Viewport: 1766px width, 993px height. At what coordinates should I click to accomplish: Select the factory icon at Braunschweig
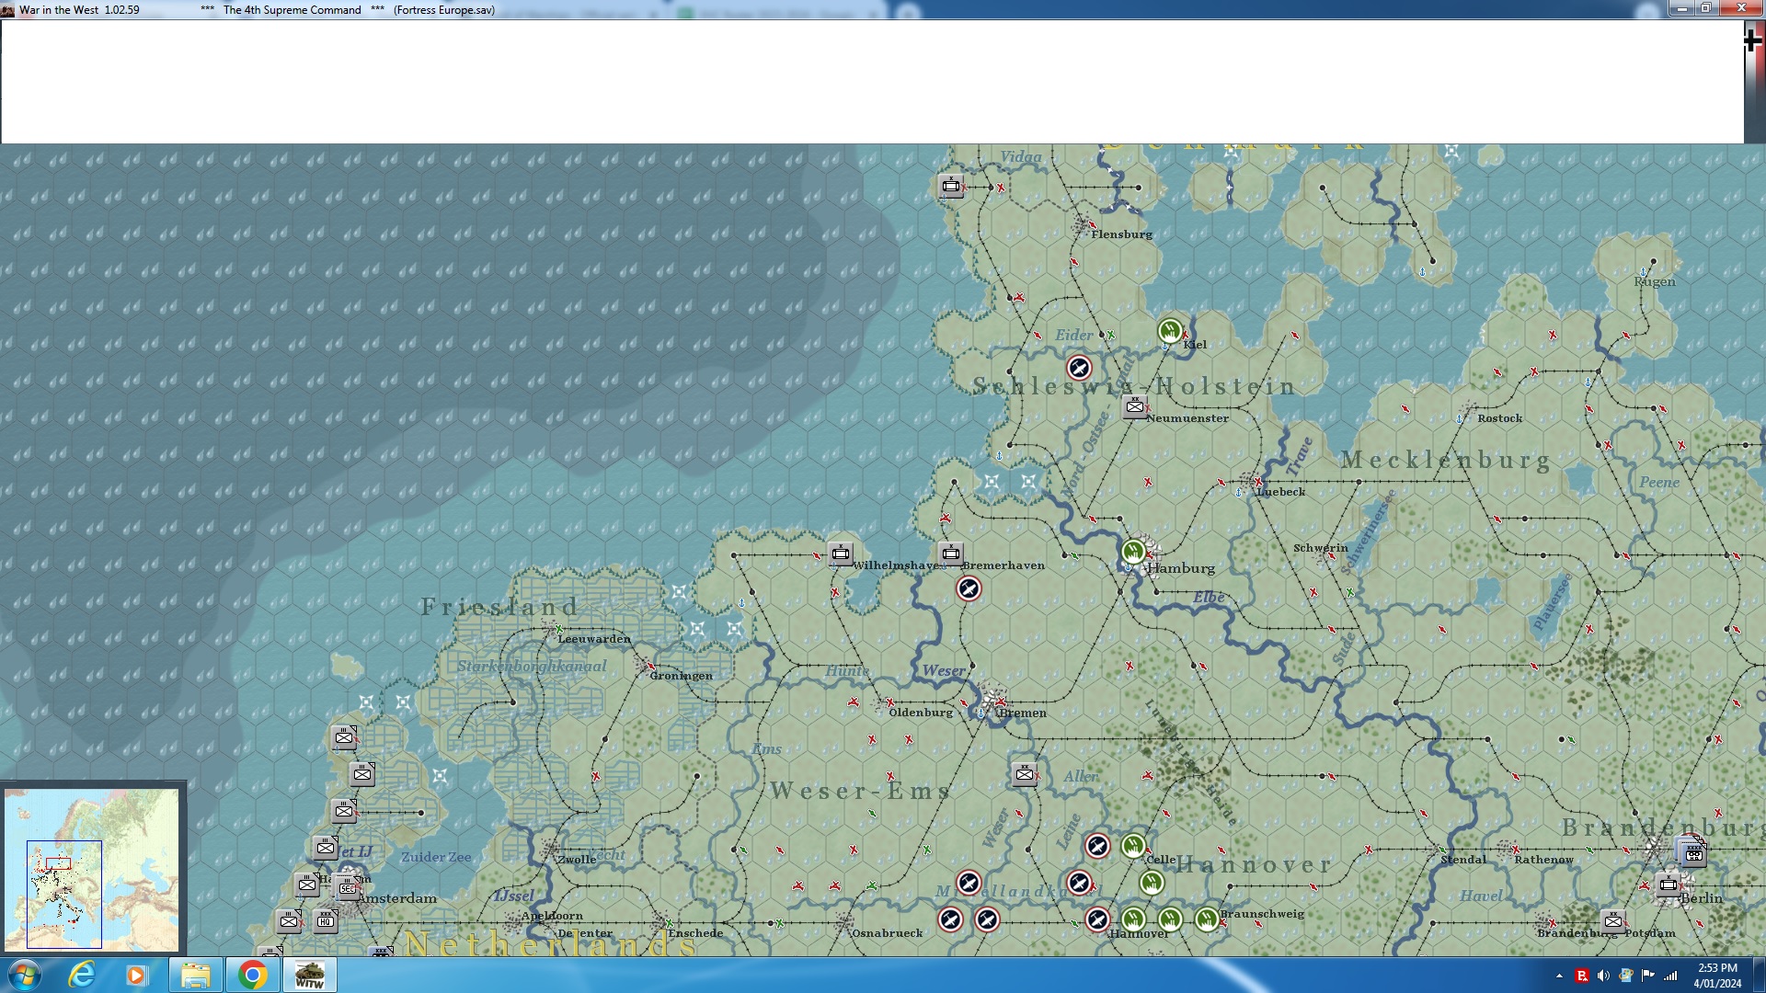click(1207, 919)
